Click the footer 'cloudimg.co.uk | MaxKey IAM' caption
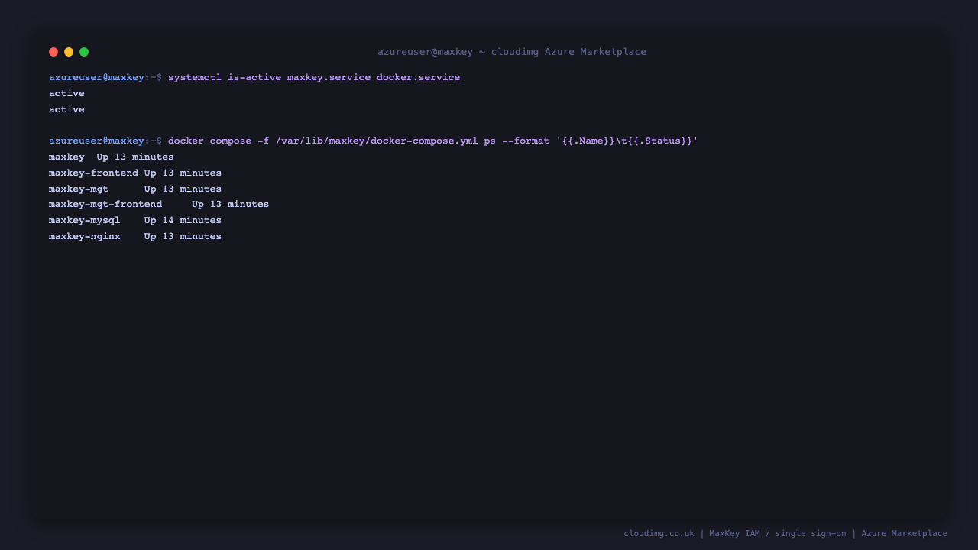Viewport: 978px width, 550px height. pos(785,533)
